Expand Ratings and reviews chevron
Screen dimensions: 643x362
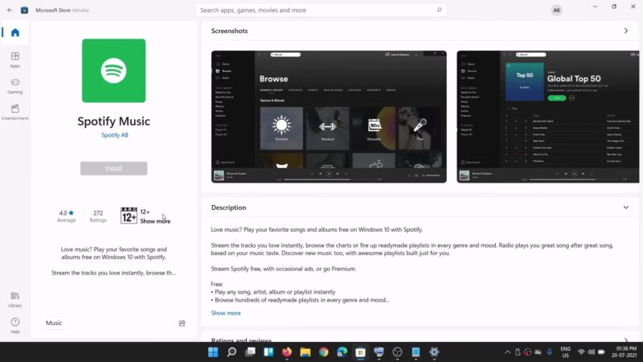626,340
